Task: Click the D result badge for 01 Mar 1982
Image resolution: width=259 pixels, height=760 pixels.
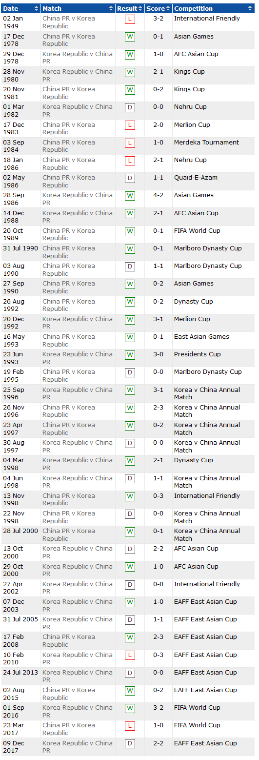Action: 130,108
